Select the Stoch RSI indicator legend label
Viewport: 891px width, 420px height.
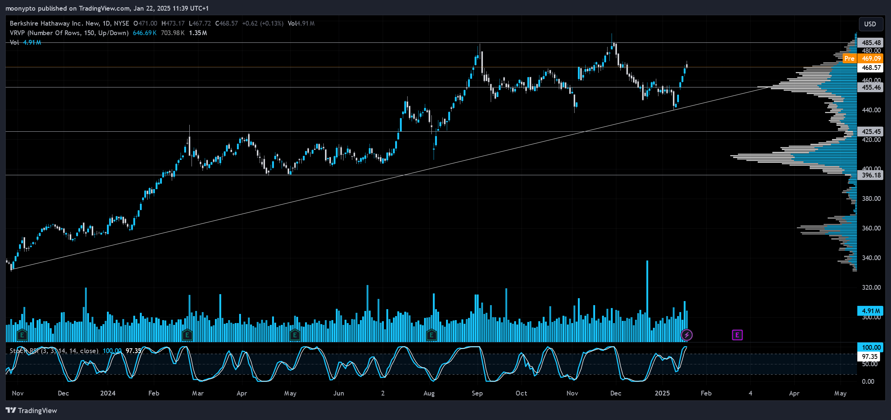tap(54, 351)
